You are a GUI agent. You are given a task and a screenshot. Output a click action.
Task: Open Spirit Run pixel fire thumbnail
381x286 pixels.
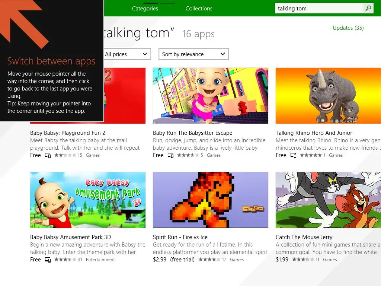point(211,200)
